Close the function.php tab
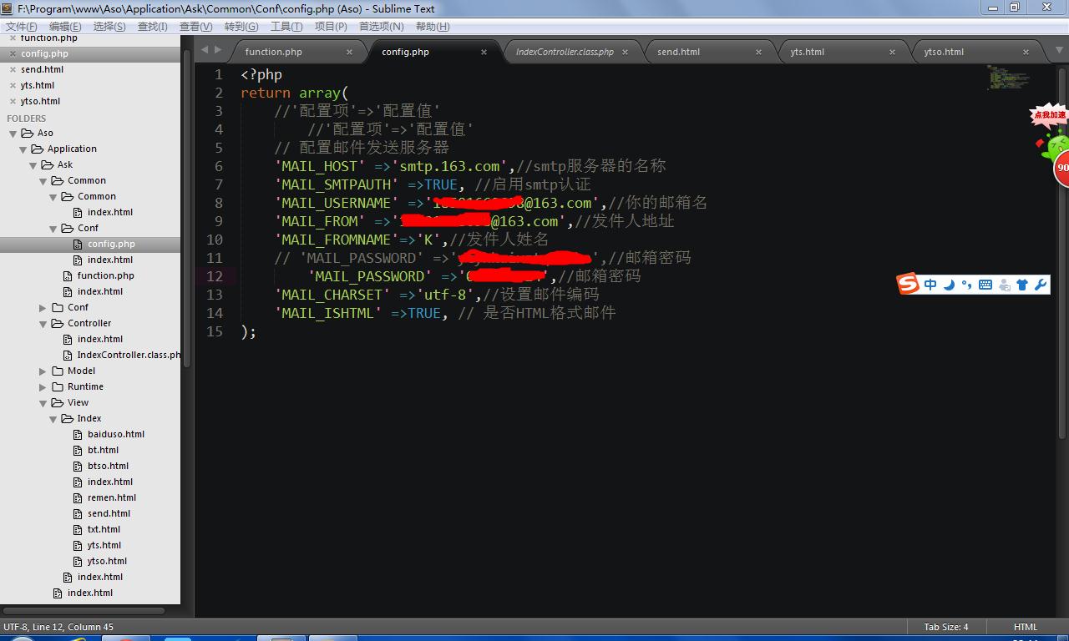The height and width of the screenshot is (641, 1069). [x=349, y=52]
